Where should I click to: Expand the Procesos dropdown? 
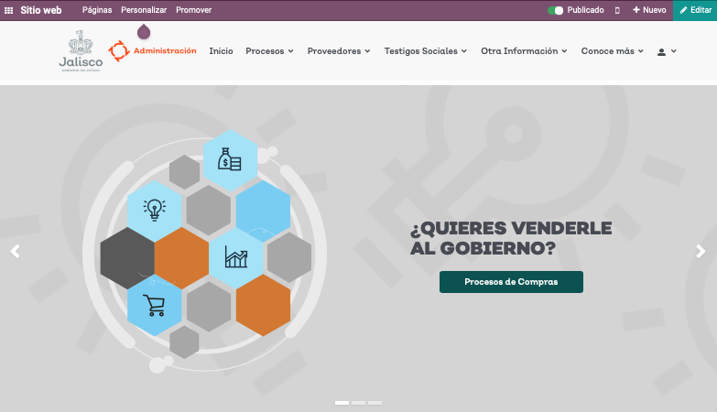coord(269,51)
